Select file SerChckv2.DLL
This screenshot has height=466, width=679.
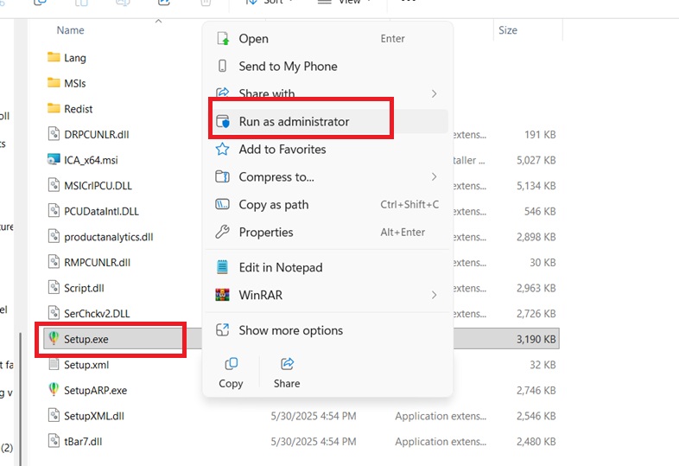[97, 314]
